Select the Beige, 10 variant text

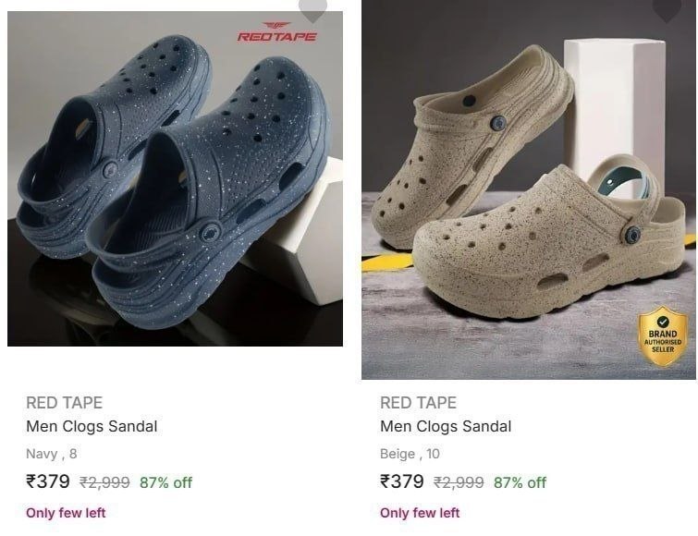(x=410, y=454)
